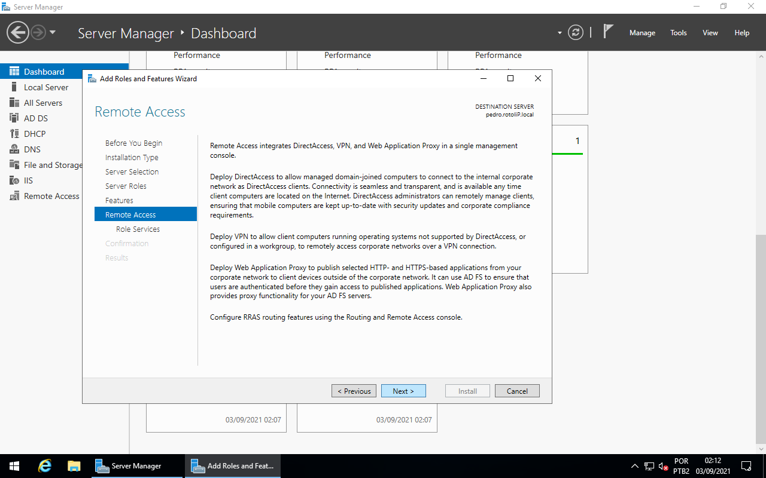Select the Local Server sidebar icon
The width and height of the screenshot is (766, 478).
click(x=14, y=87)
